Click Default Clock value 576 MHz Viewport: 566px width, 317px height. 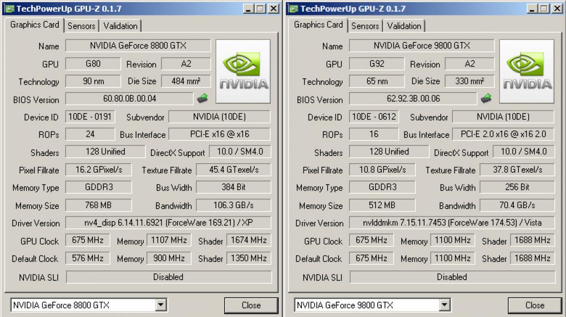point(88,258)
